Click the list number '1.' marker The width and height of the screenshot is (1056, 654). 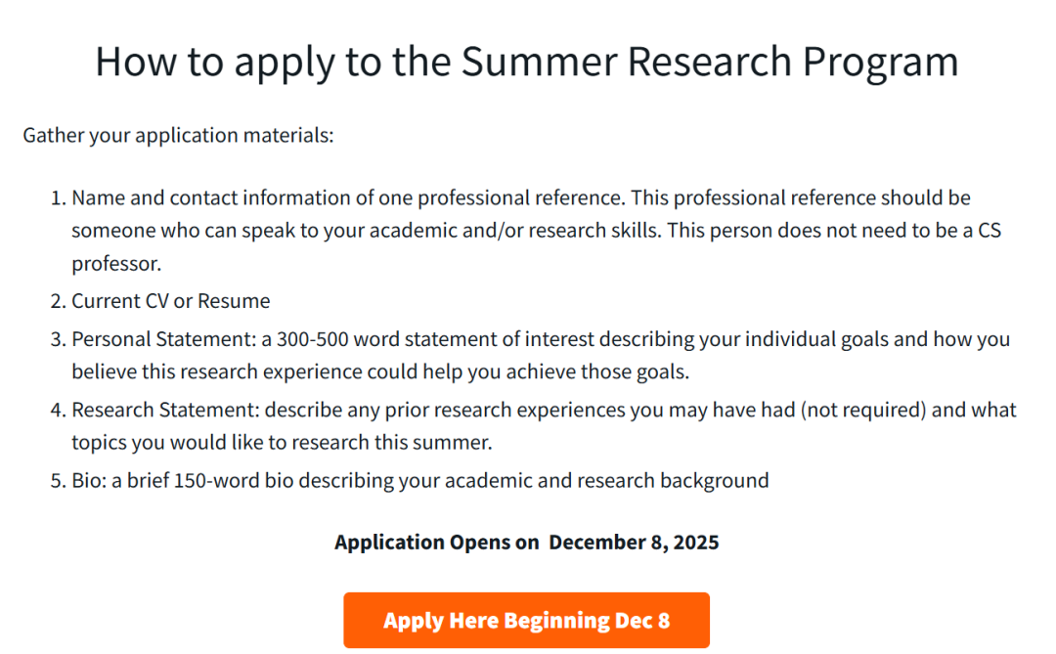click(57, 198)
